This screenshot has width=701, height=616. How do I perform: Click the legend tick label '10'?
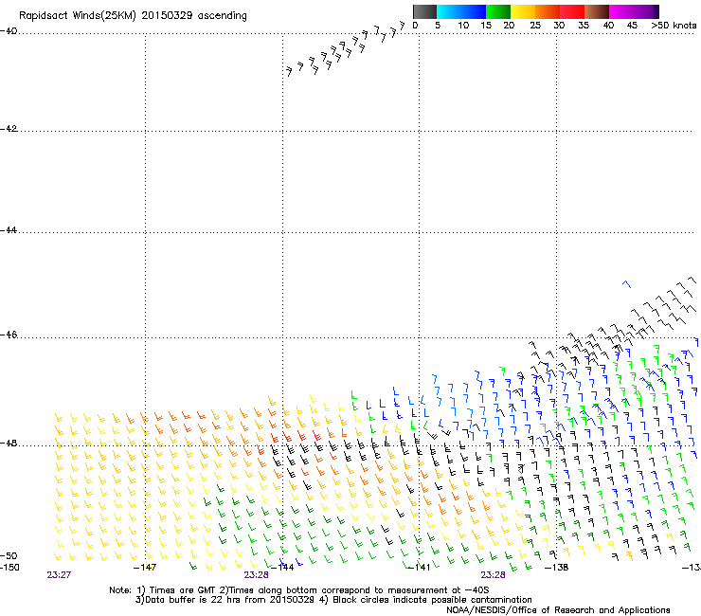point(463,26)
